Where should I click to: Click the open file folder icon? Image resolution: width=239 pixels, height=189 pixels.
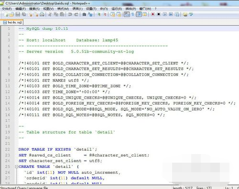click(x=11, y=14)
